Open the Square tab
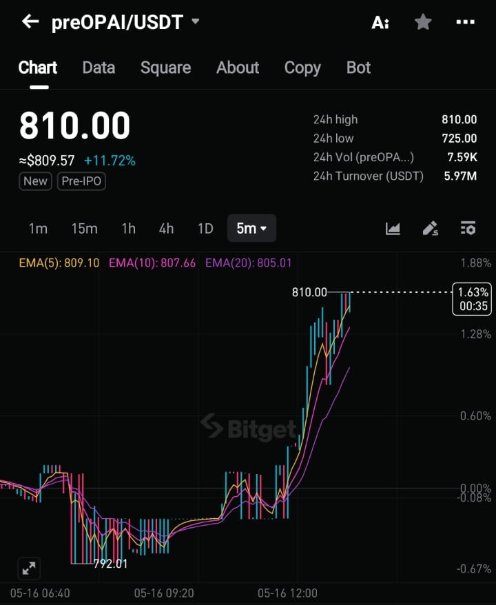496x605 pixels. pyautogui.click(x=166, y=68)
